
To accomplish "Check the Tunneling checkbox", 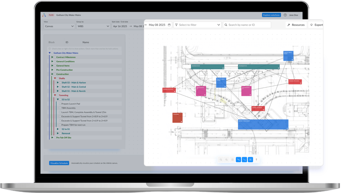I will [58, 95].
